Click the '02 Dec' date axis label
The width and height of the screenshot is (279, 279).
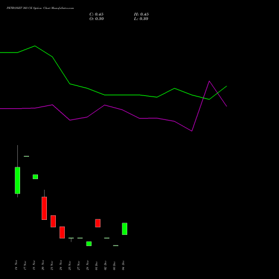pos(105,265)
